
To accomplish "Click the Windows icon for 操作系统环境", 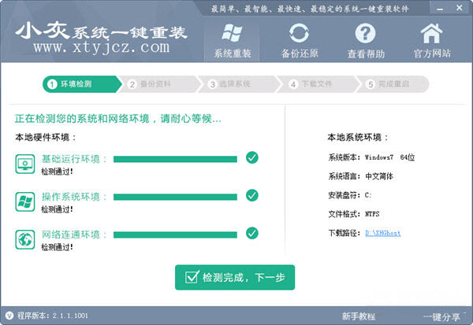I will (25, 201).
